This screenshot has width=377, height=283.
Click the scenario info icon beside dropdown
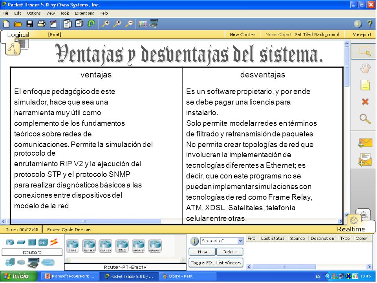pyautogui.click(x=194, y=241)
